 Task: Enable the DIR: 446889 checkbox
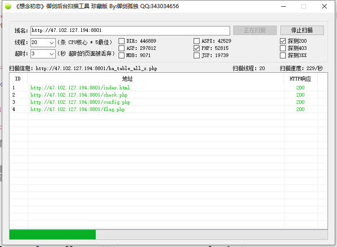pyautogui.click(x=122, y=41)
